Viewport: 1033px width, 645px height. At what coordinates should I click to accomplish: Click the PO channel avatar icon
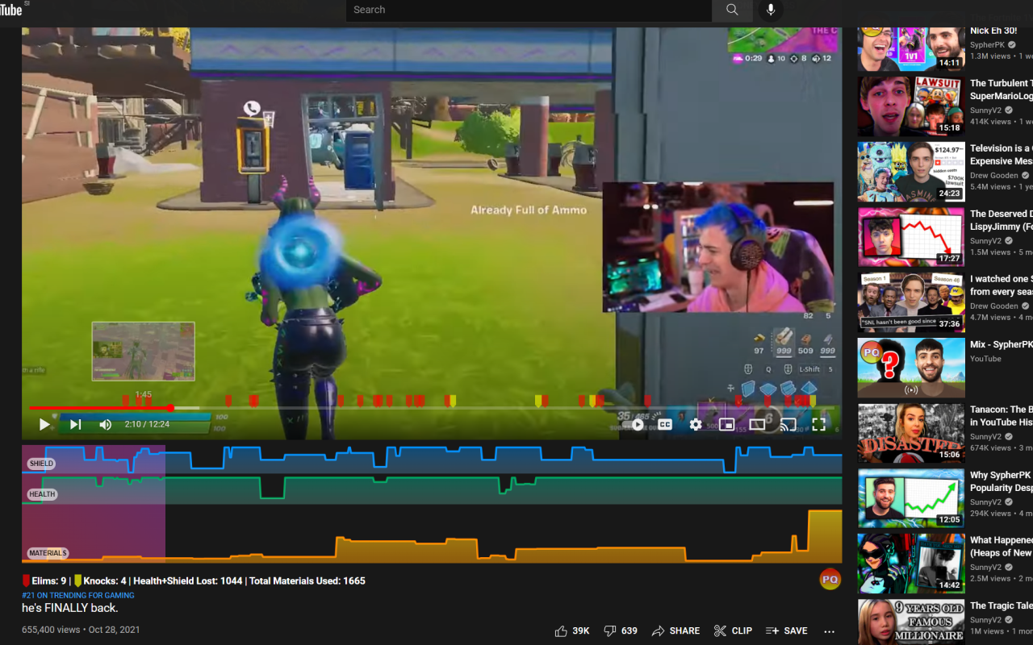coord(830,579)
